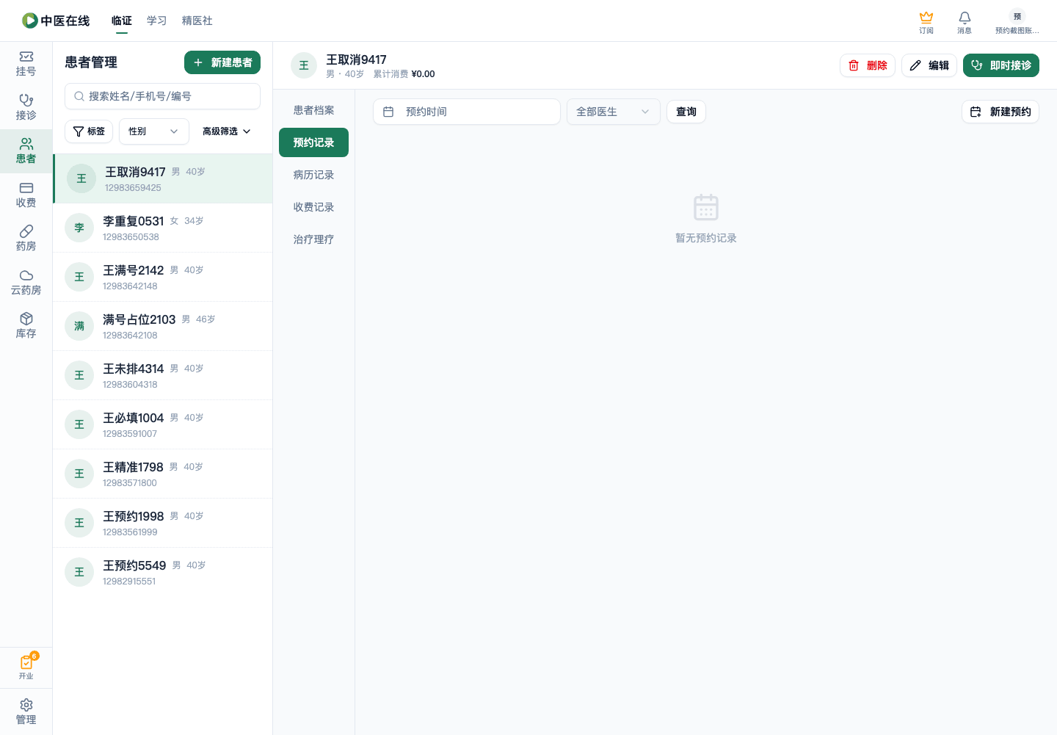Select patient 王预约5549 in list
This screenshot has width=1057, height=735.
point(163,572)
